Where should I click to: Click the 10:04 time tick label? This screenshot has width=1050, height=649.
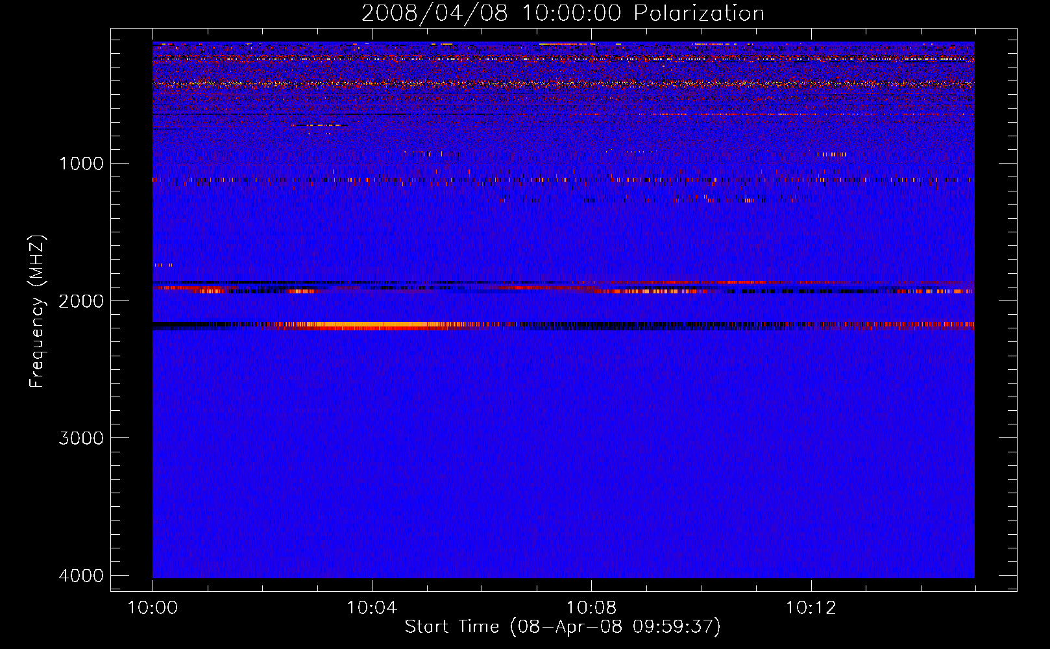pyautogui.click(x=372, y=607)
